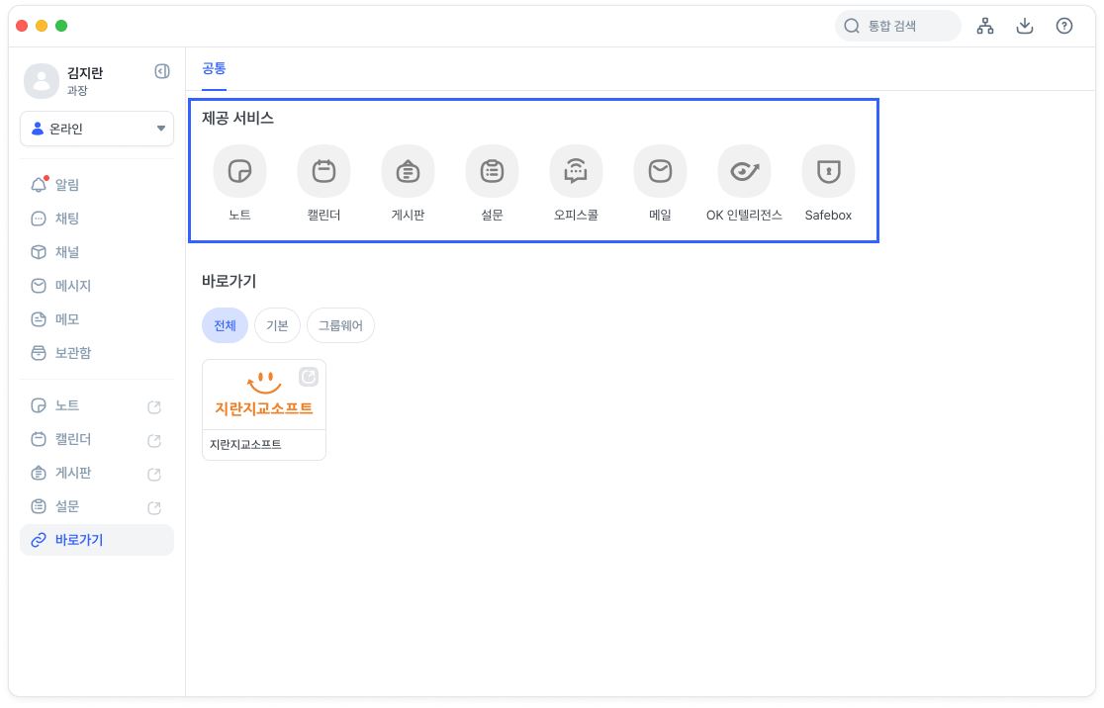
Task: Open the 메일 service icon
Action: click(660, 170)
